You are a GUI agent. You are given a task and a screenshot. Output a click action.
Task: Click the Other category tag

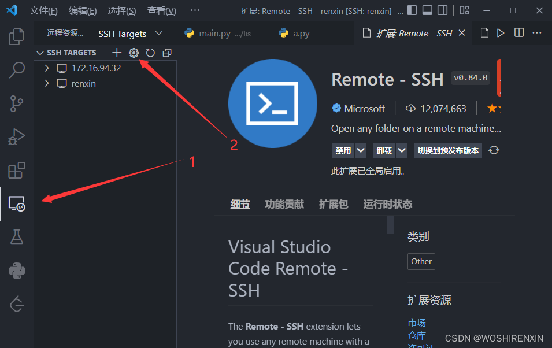pos(421,261)
